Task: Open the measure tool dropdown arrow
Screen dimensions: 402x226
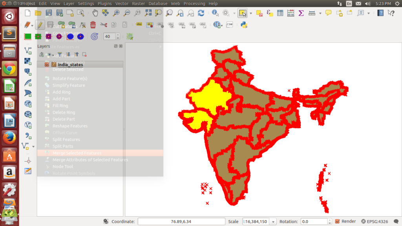Action: (x=320, y=13)
